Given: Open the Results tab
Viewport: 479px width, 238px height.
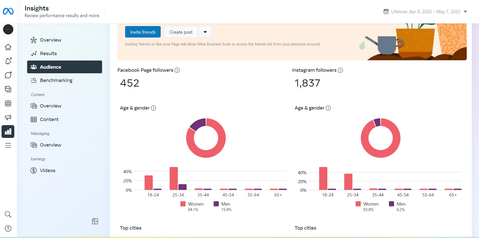Looking at the screenshot, I should coord(64,54).
